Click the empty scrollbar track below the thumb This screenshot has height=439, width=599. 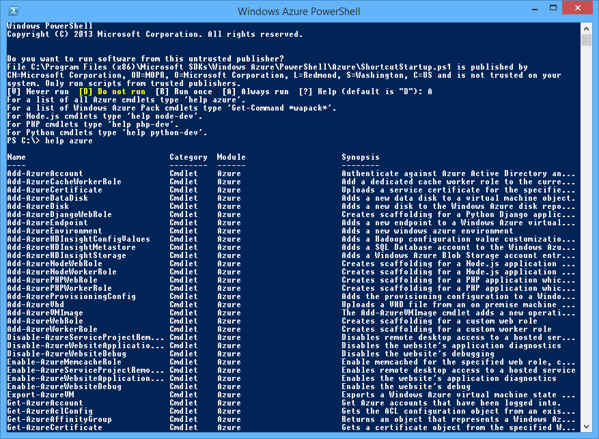[586, 239]
